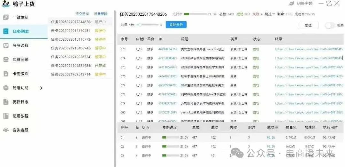Viewport: 345px width, 167px height.
Task: Click the 一键复制 sidebar icon
Action: pos(6,17)
